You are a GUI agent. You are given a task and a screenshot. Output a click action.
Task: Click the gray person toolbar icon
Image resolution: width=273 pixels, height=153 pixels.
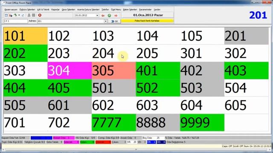click(x=29, y=15)
